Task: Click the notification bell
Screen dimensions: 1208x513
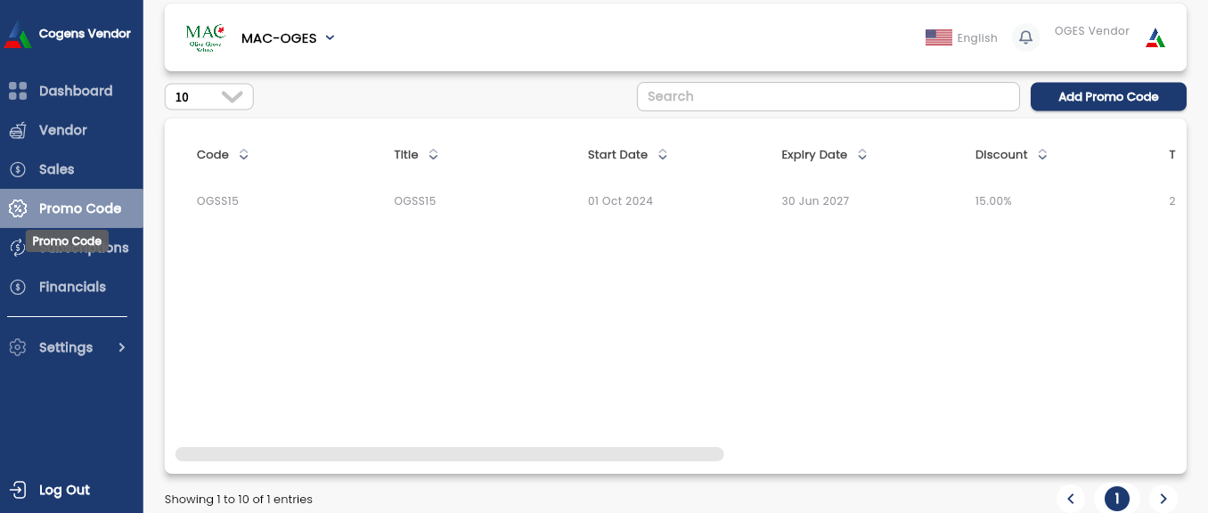Action: 1025,37
